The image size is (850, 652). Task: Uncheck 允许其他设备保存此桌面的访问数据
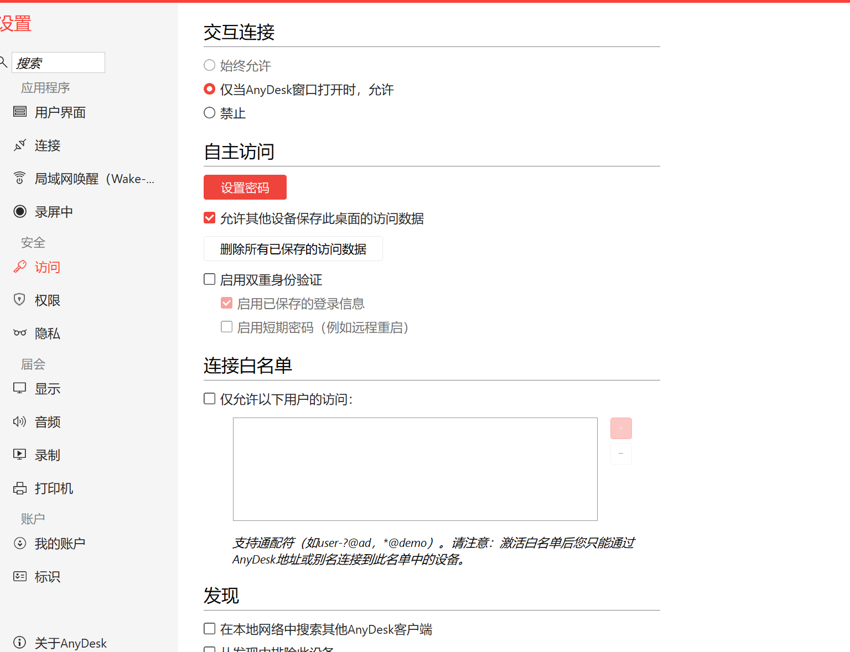209,218
